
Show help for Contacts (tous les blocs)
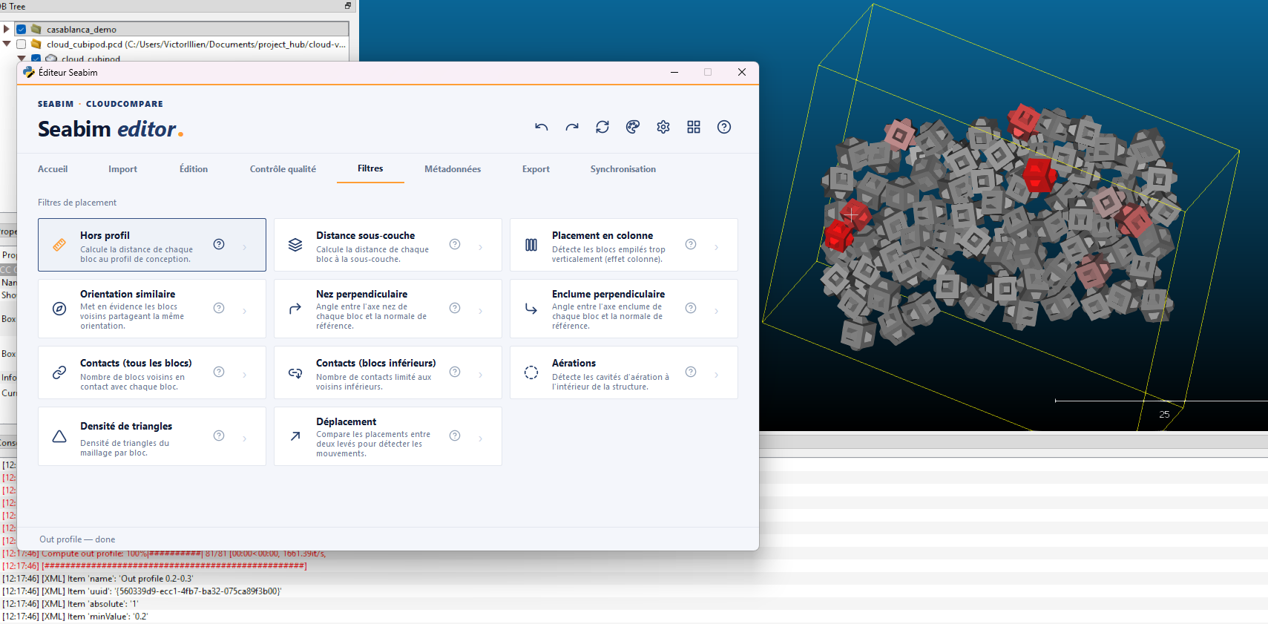(219, 372)
